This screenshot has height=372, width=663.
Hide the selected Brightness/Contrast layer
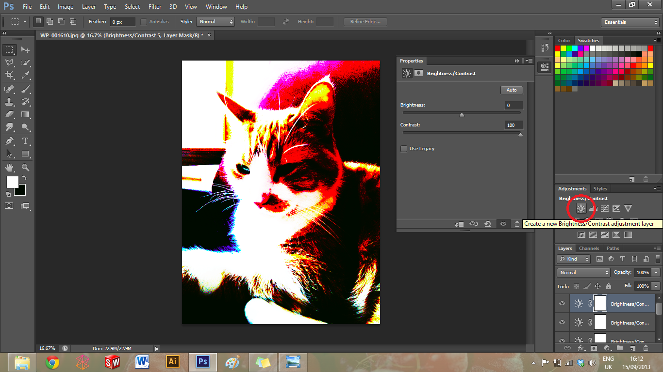[x=562, y=304]
